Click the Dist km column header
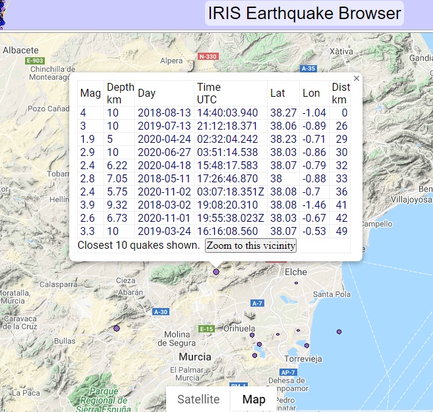 pos(341,93)
